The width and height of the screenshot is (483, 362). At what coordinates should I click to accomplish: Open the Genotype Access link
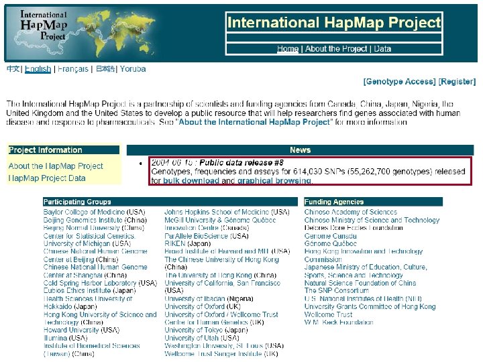click(400, 82)
